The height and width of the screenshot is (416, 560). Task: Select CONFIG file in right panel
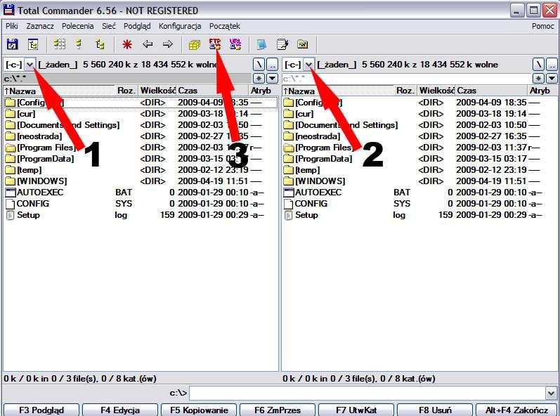(419, 204)
